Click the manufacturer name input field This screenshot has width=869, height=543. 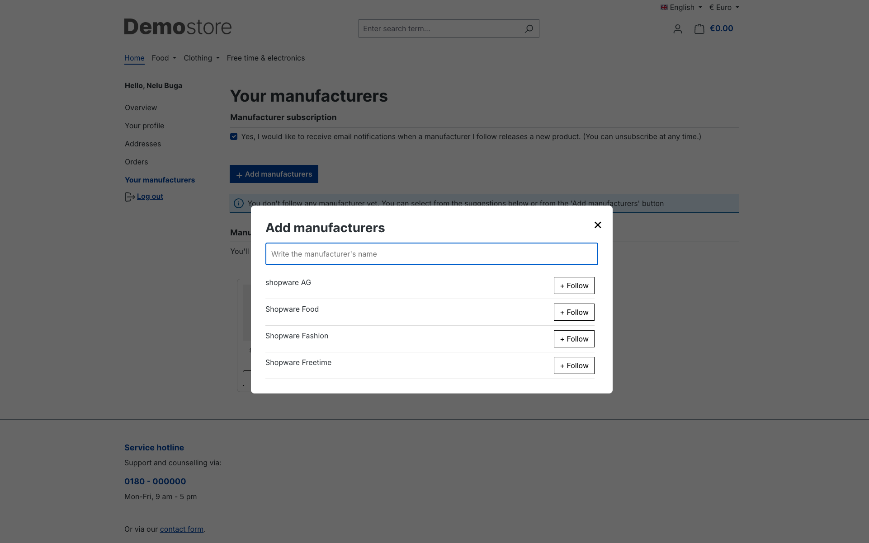pyautogui.click(x=431, y=253)
